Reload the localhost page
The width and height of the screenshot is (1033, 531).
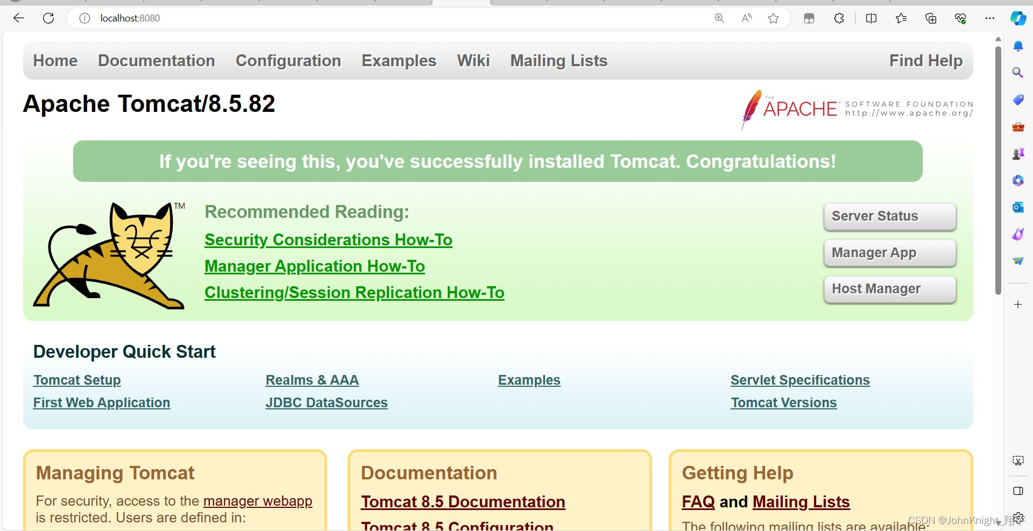click(x=48, y=18)
